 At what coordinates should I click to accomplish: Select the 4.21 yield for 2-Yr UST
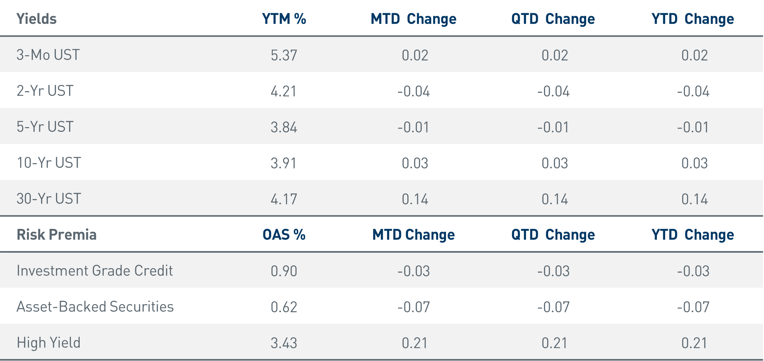(x=284, y=91)
